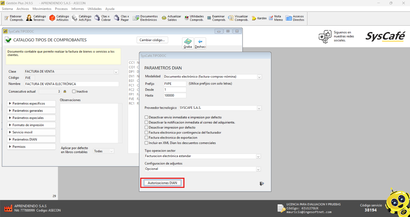Click the Autorizaciones DIAN button
410x217 pixels.
click(x=162, y=183)
